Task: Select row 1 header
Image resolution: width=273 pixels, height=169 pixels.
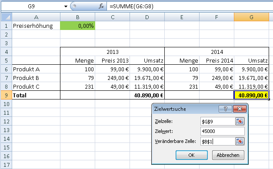Action: tap(7, 26)
